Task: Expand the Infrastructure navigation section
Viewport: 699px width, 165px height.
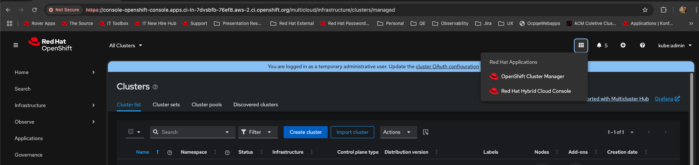Action: [55, 105]
